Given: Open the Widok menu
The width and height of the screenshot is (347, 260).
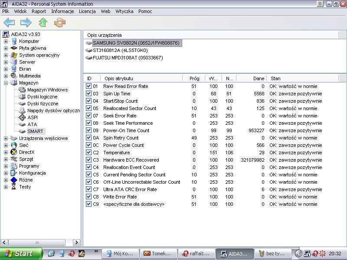Looking at the screenshot, I should [x=20, y=11].
